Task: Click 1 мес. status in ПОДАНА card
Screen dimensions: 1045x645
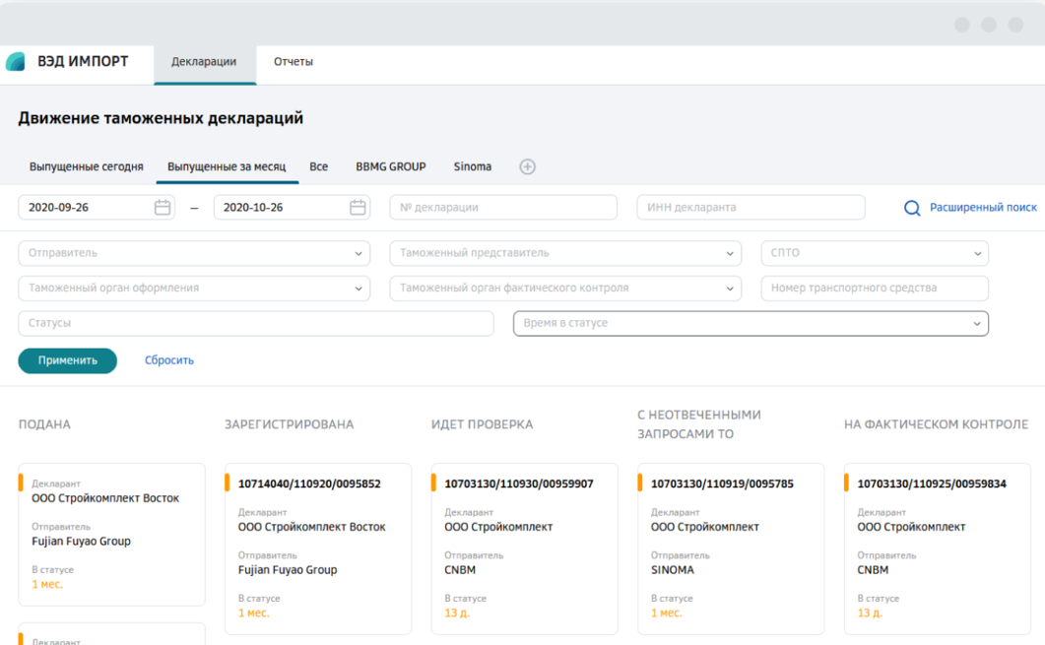Action: coord(47,584)
